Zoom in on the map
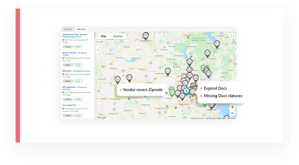299x165 pixels. pyautogui.click(x=232, y=107)
